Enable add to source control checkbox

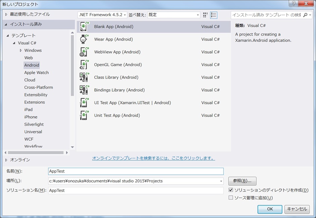click(231, 198)
